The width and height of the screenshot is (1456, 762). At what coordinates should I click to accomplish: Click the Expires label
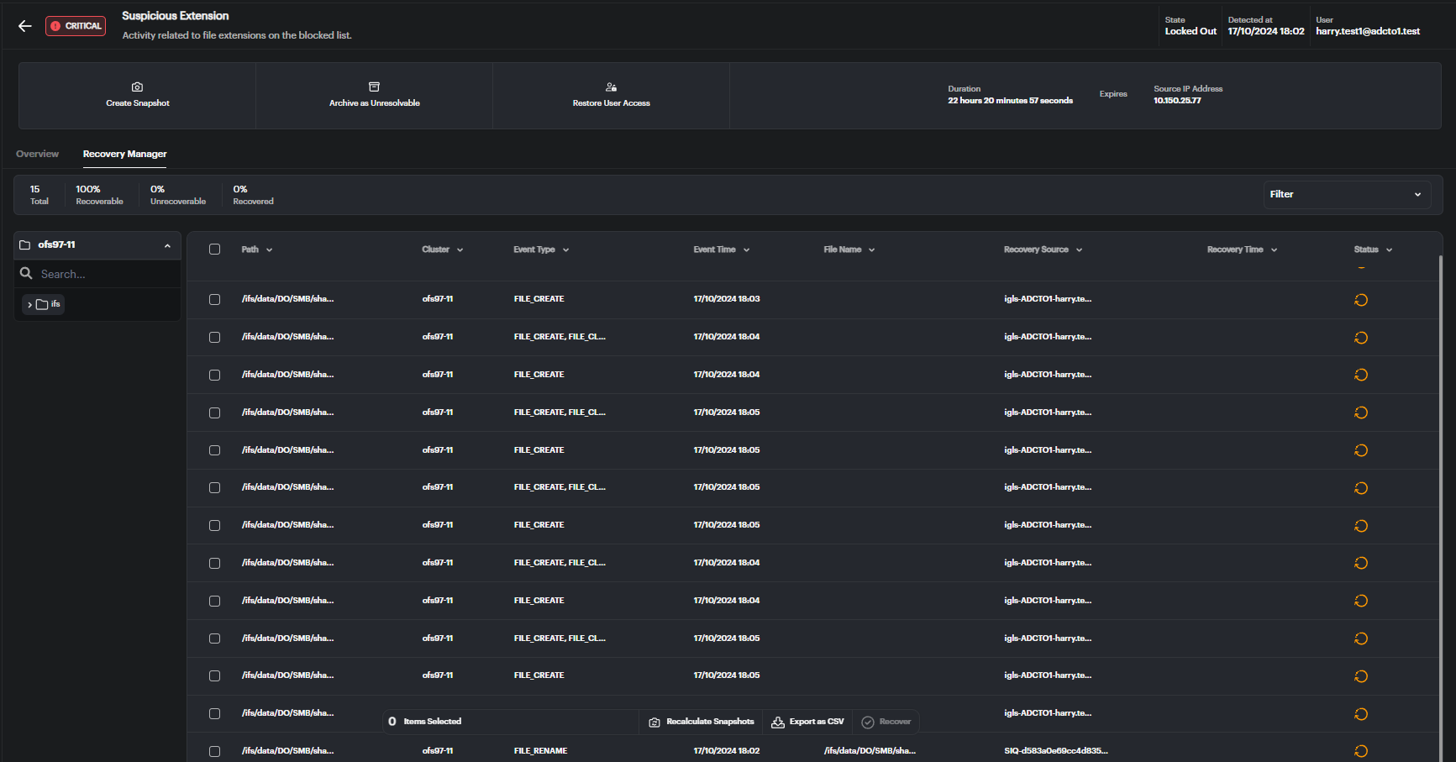click(1113, 94)
